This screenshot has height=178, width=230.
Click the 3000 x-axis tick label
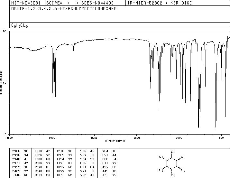tap(52, 138)
